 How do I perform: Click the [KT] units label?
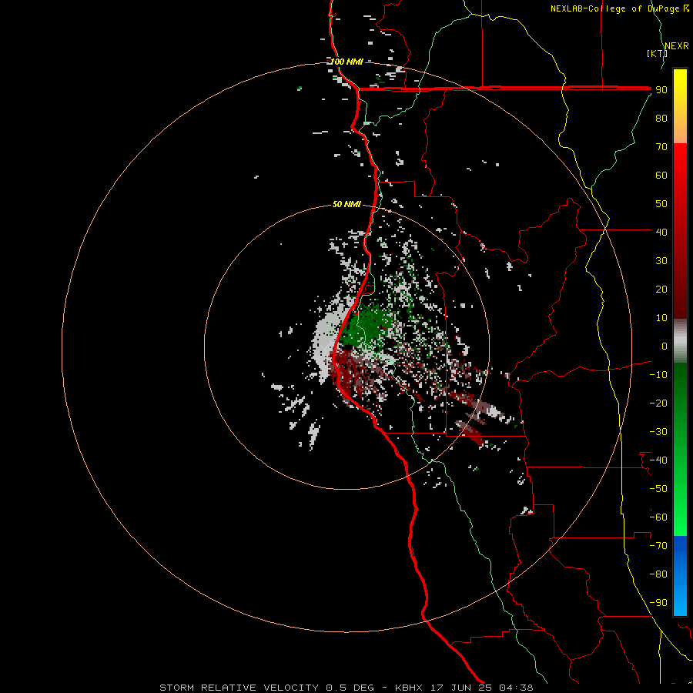(x=658, y=53)
